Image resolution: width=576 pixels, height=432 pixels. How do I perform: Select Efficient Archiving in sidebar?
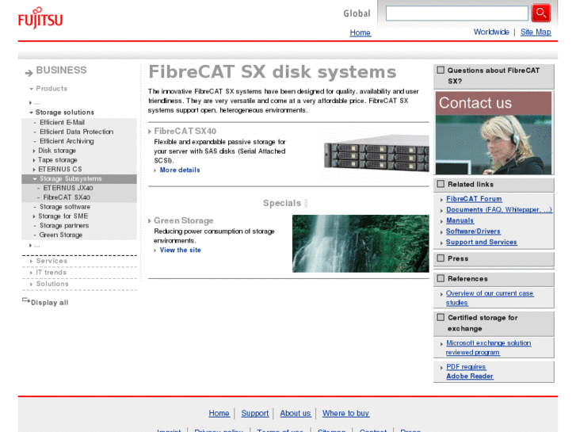[67, 141]
